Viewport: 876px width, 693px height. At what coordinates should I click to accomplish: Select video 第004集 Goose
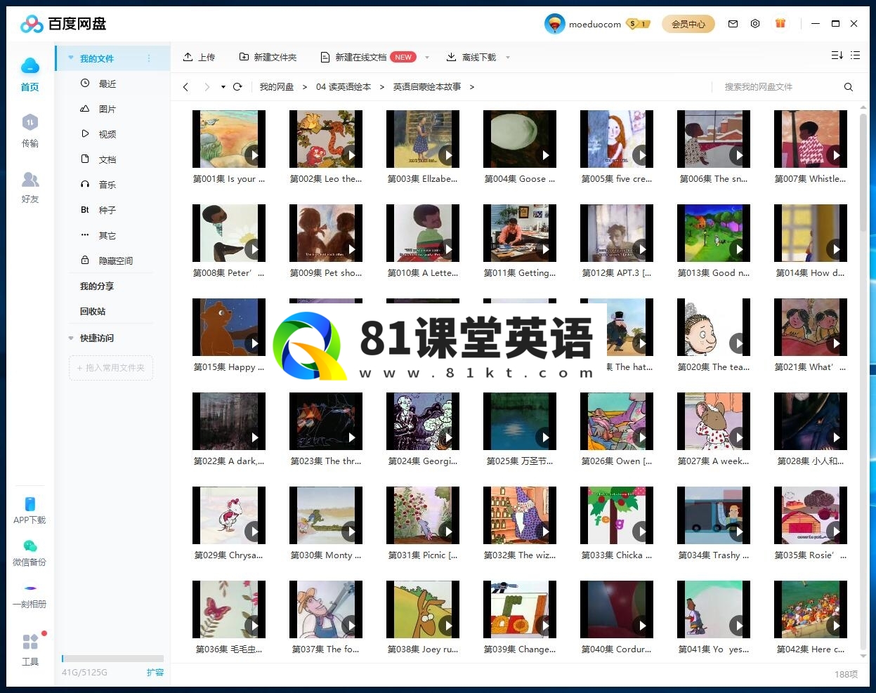[520, 147]
